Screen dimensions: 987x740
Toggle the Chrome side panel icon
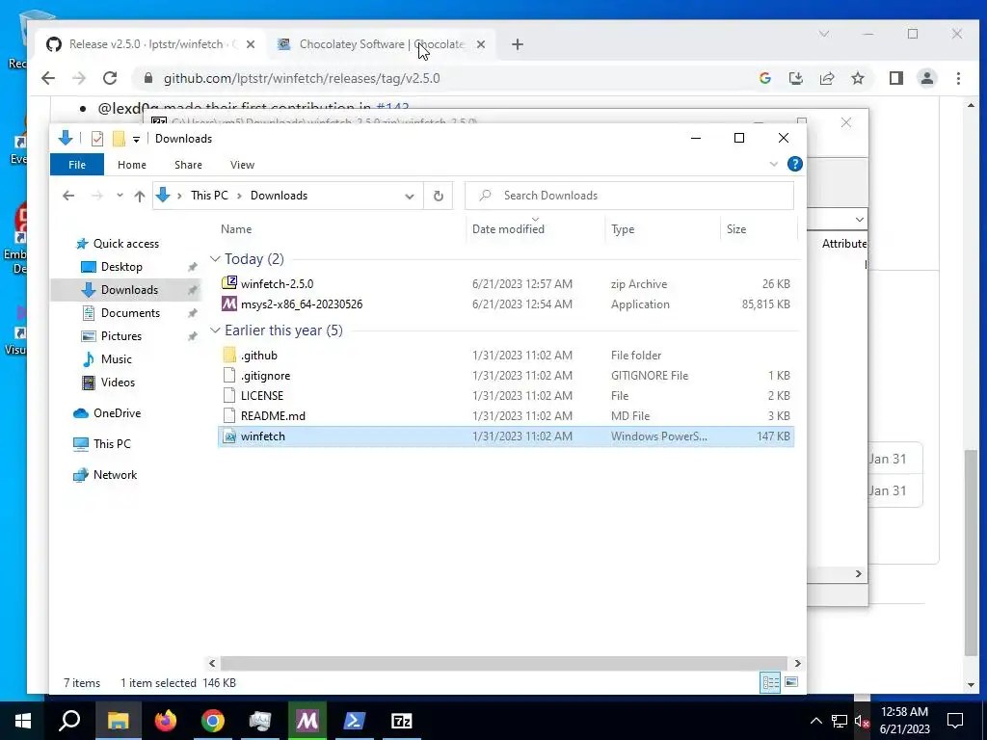coord(895,78)
